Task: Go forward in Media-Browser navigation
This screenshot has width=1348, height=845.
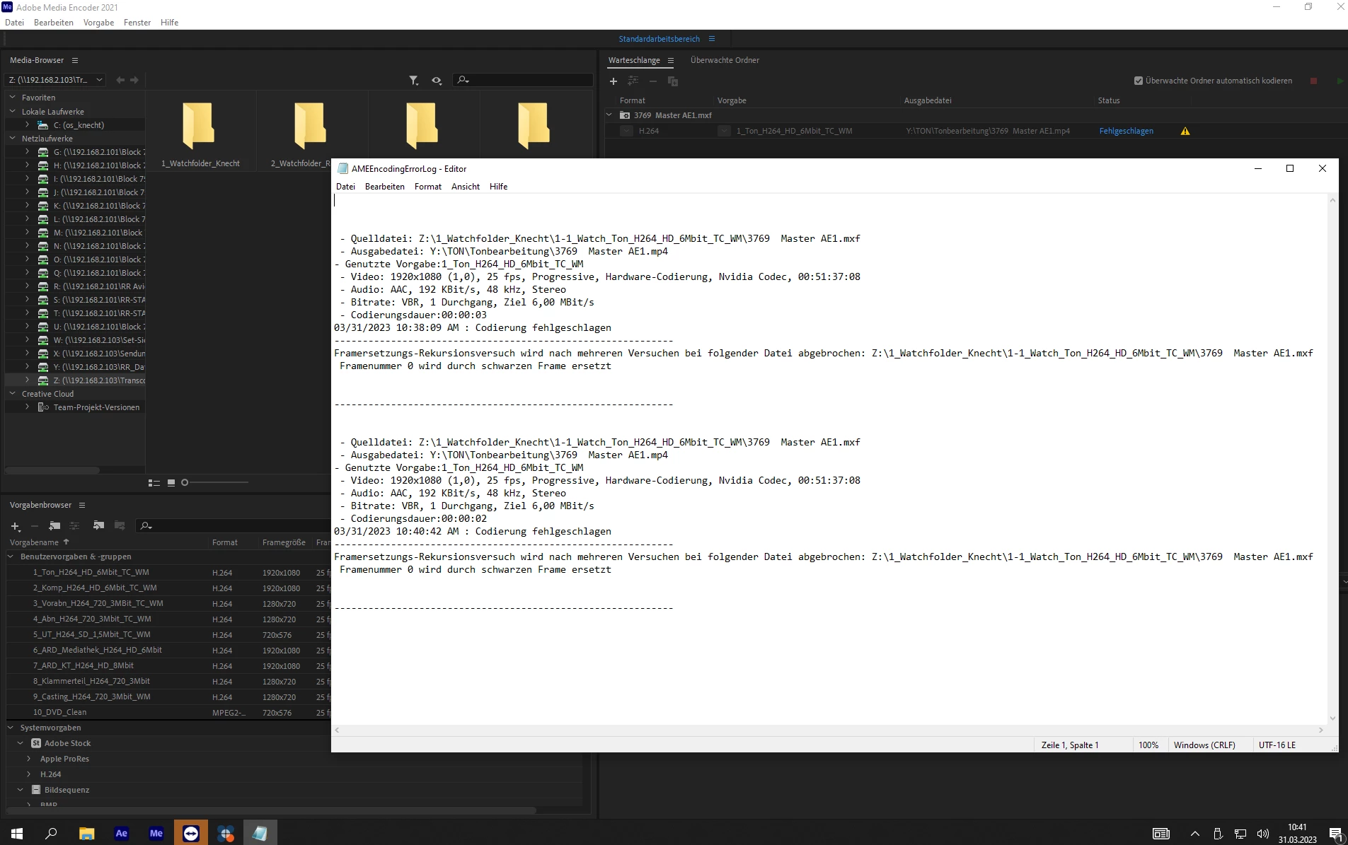Action: [x=134, y=80]
